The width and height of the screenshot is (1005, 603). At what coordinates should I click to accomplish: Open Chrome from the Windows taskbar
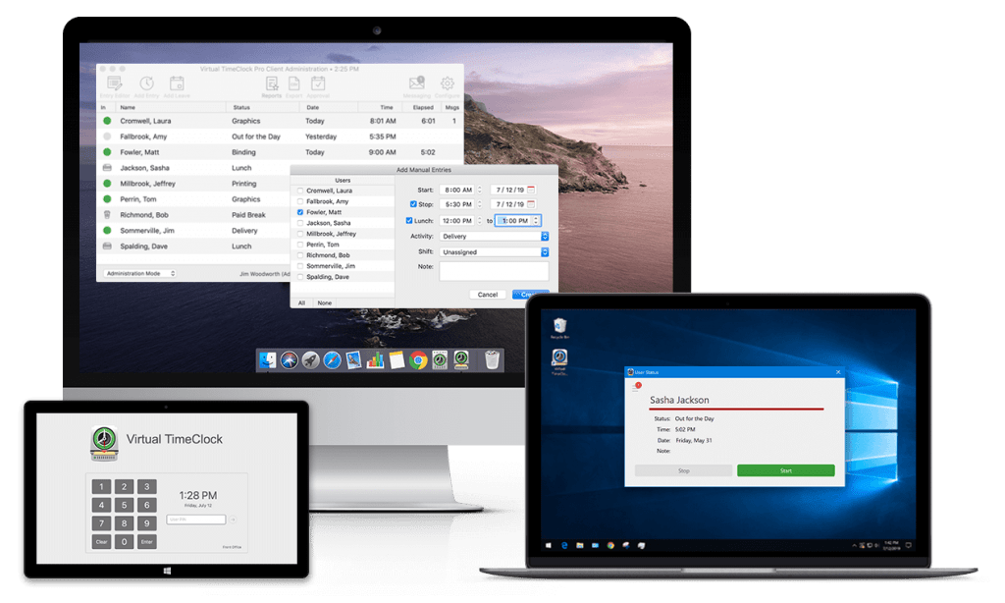(610, 545)
